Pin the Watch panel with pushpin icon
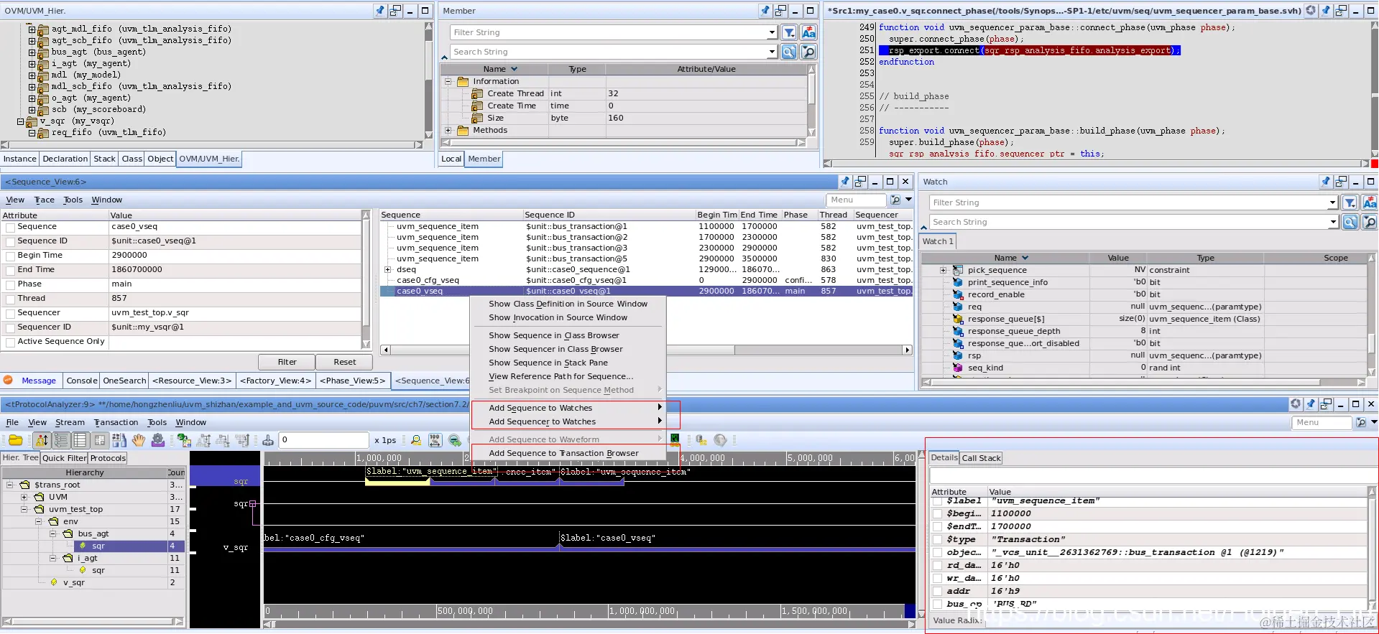 coord(1326,182)
